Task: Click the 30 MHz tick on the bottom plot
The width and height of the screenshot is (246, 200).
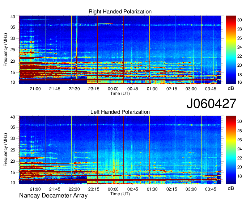Action: (x=13, y=138)
